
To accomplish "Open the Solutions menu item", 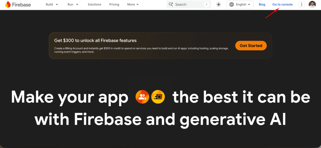I will pyautogui.click(x=94, y=4).
